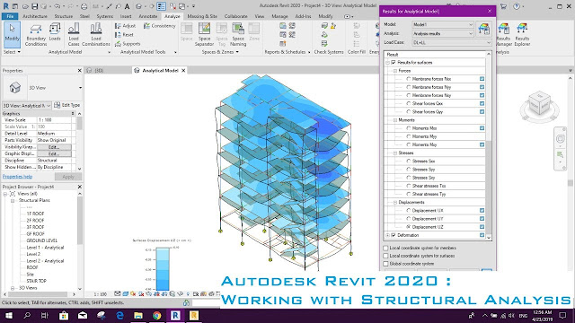Collapse the Stresses tree group

pos(395,153)
